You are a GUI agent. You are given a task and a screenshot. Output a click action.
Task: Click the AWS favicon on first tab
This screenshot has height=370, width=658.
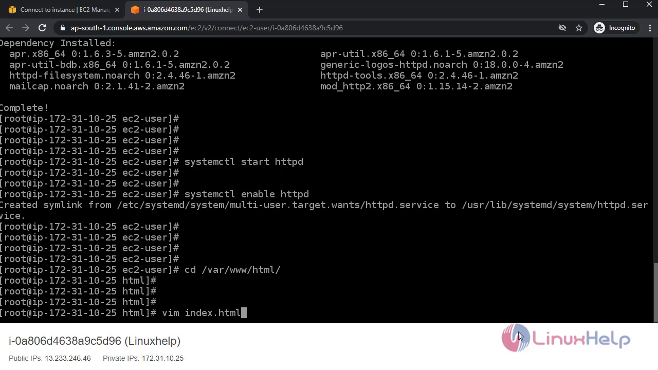pos(12,10)
